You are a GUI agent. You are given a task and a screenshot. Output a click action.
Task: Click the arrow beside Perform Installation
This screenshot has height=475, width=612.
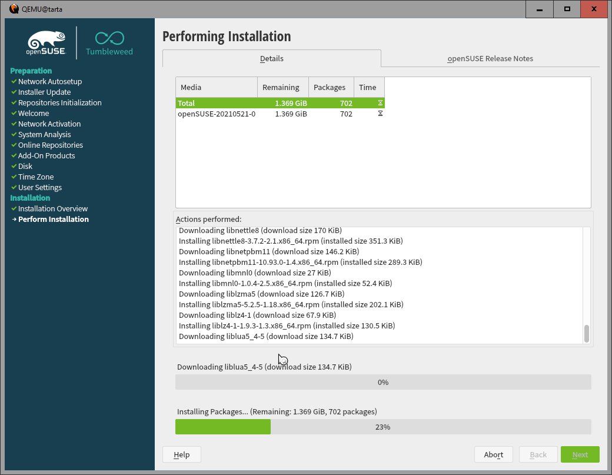coord(14,220)
